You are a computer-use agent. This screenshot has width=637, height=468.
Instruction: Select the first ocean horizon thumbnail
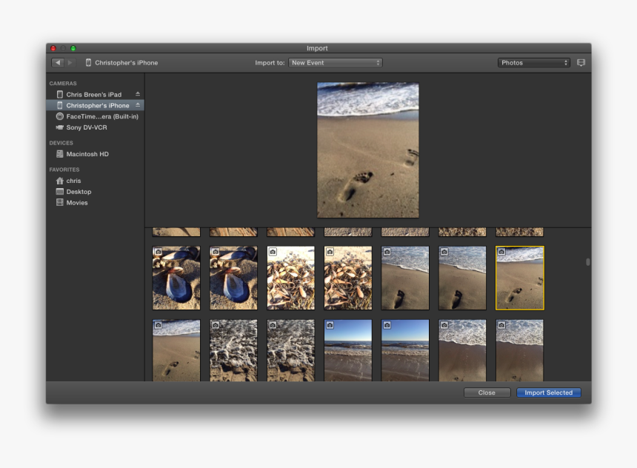pyautogui.click(x=348, y=350)
